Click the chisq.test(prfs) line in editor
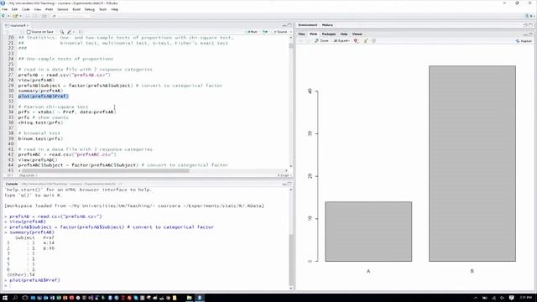Screen dimensions: 537x302 coord(40,122)
